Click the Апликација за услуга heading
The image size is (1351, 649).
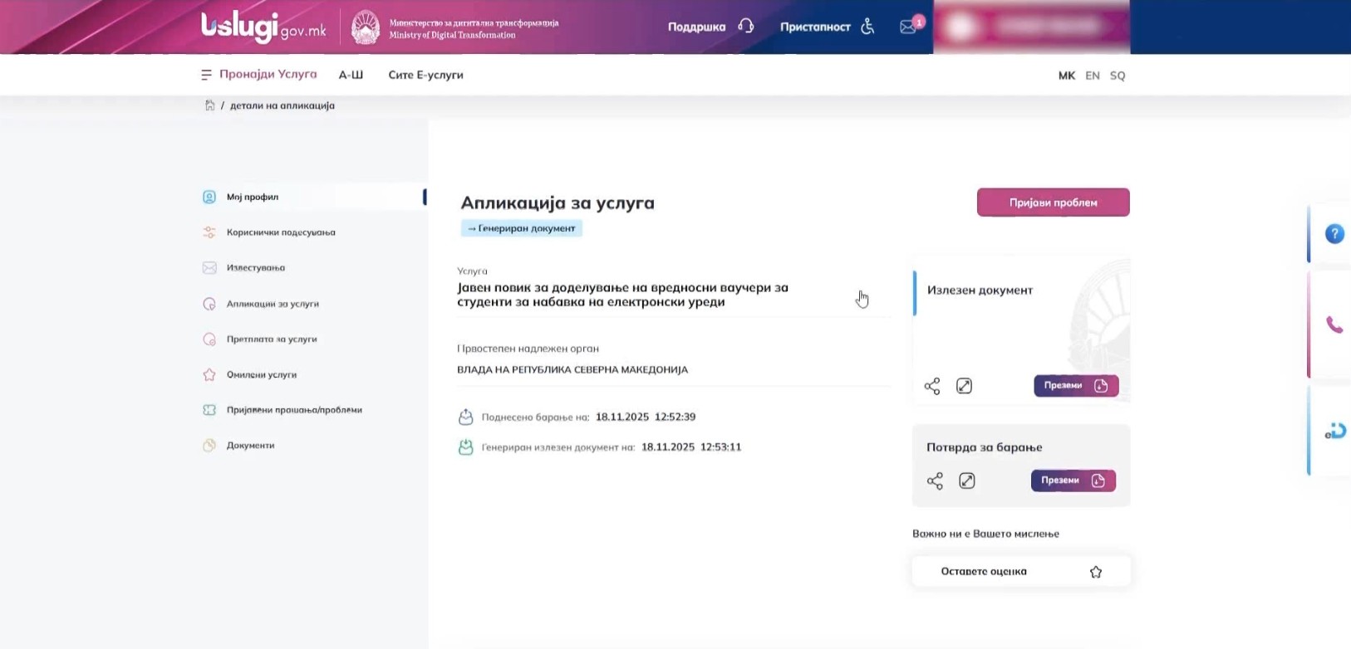(558, 203)
